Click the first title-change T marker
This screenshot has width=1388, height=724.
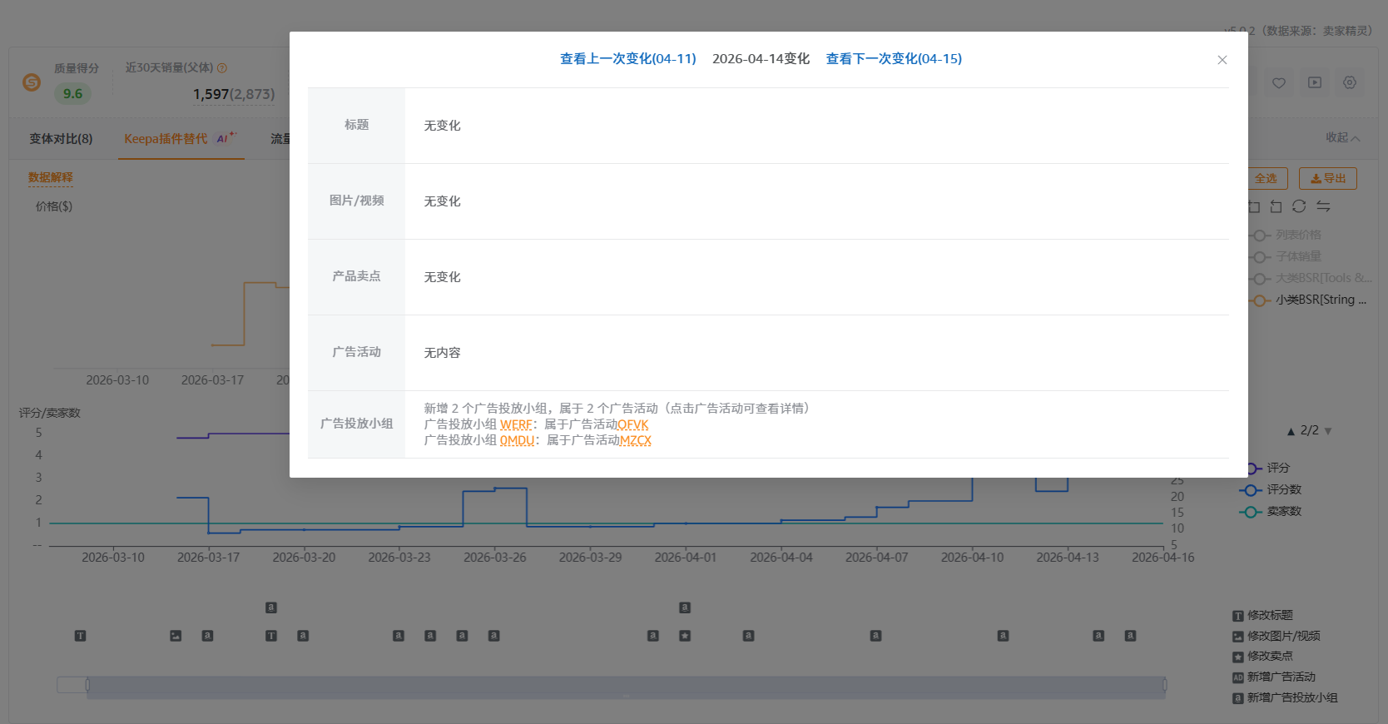click(81, 636)
